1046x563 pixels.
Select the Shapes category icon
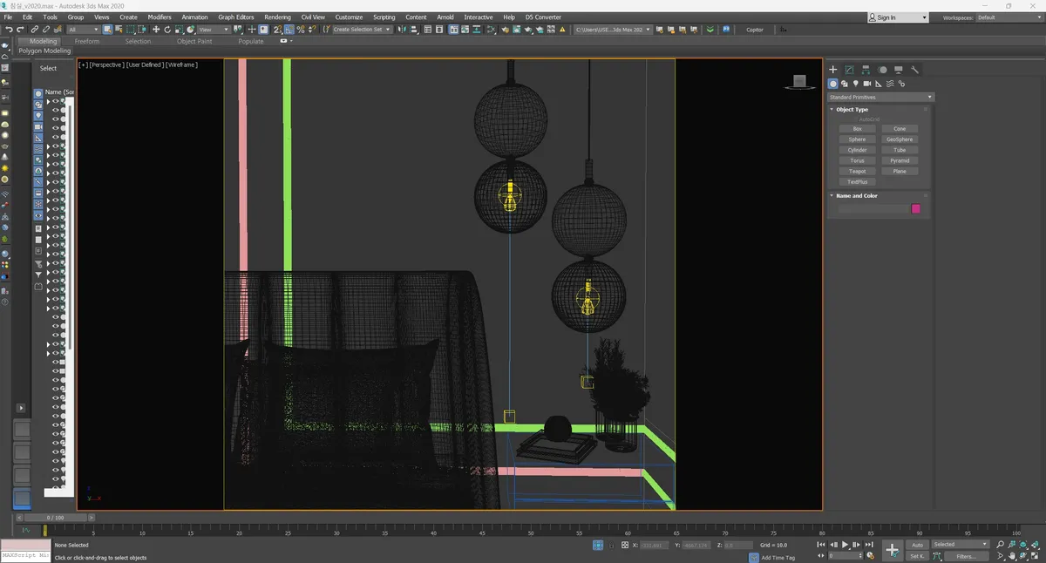tap(845, 84)
